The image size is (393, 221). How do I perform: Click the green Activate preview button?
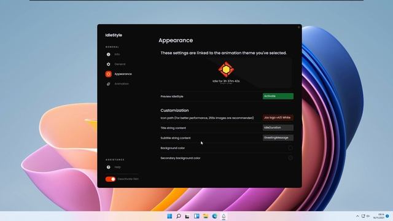tap(278, 96)
